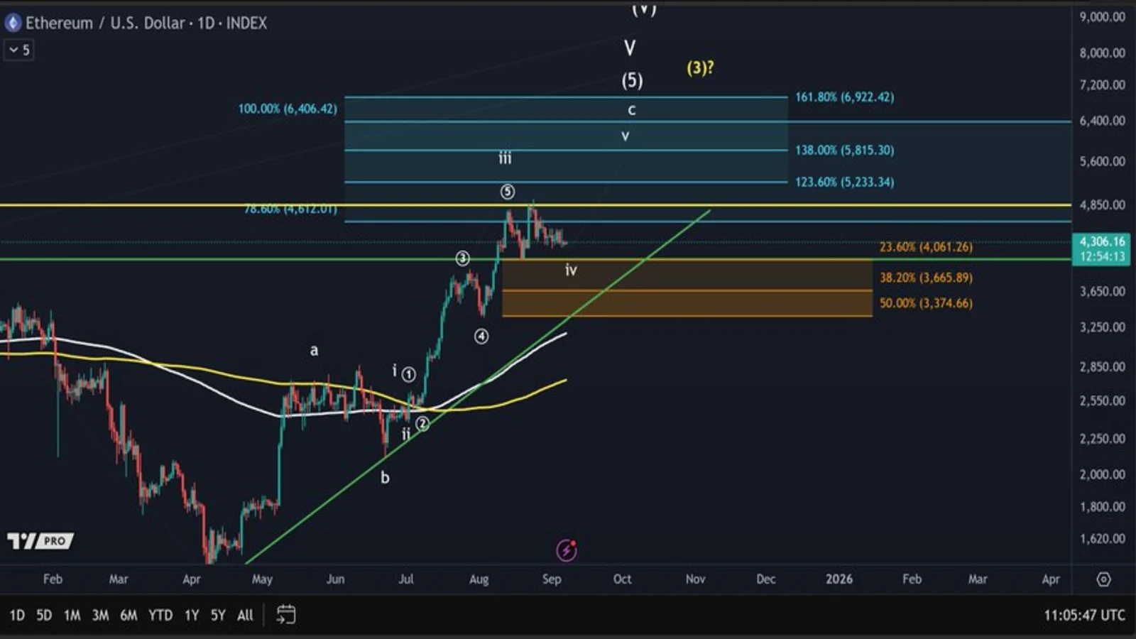Screen dimensions: 1136x639
Task: Click the pink lightning bolt event icon
Action: (x=566, y=550)
